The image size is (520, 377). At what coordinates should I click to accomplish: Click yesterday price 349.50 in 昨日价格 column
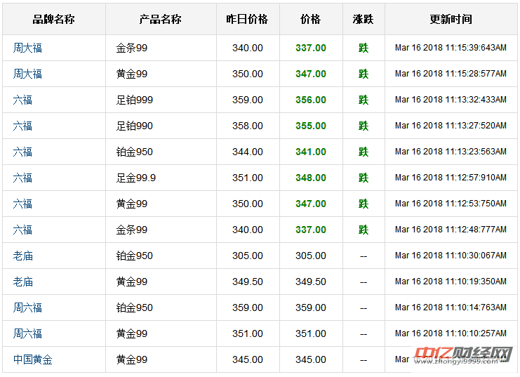(248, 282)
